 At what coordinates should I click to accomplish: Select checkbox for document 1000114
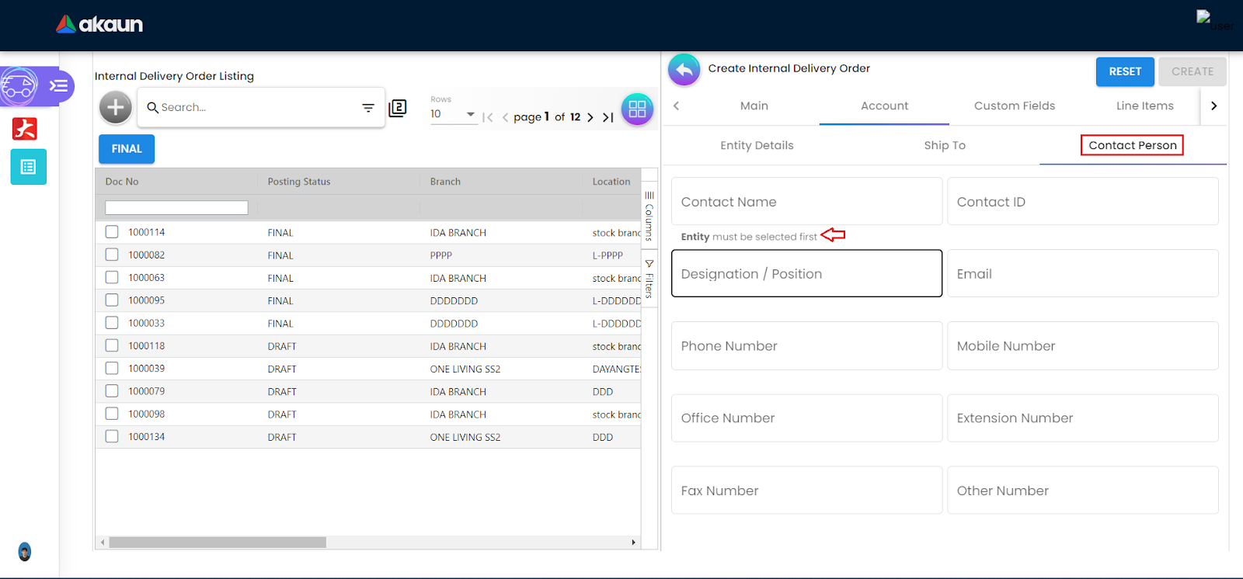tap(112, 232)
